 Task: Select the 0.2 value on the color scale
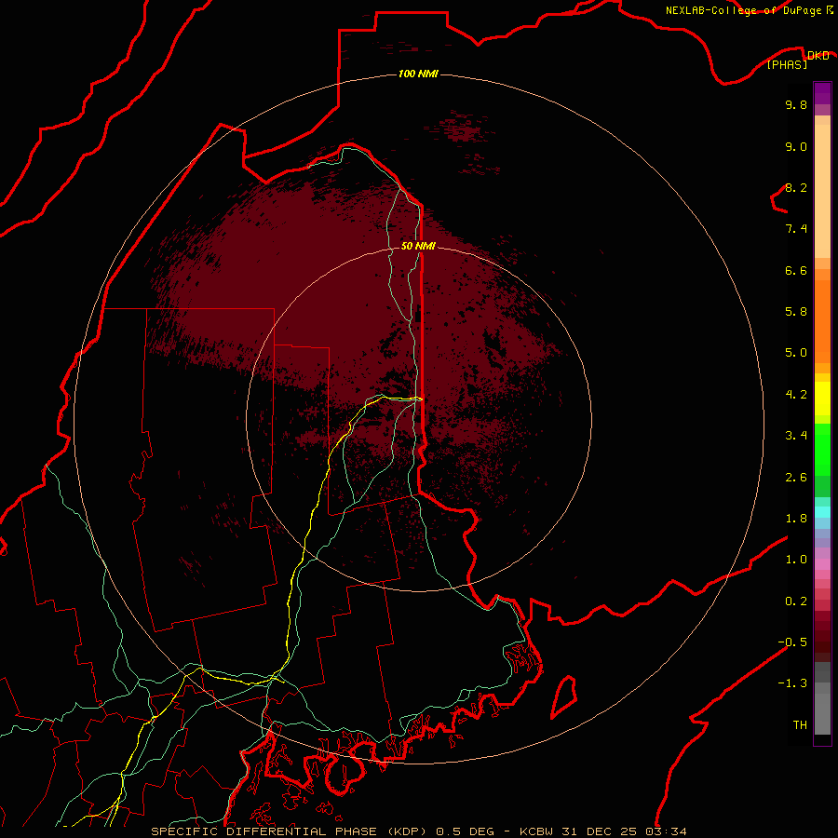[796, 601]
